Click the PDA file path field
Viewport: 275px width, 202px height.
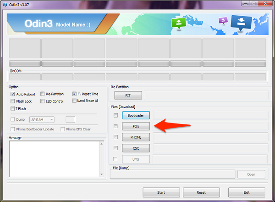(x=211, y=126)
